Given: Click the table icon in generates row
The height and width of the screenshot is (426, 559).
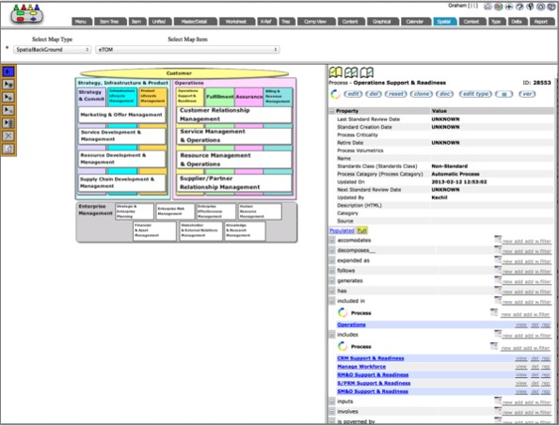Looking at the screenshot, I should (x=498, y=279).
